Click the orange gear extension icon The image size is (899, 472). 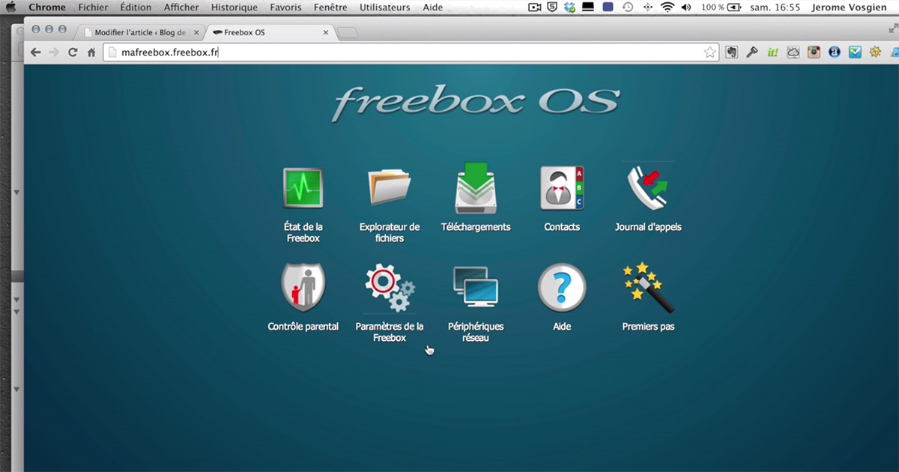875,52
